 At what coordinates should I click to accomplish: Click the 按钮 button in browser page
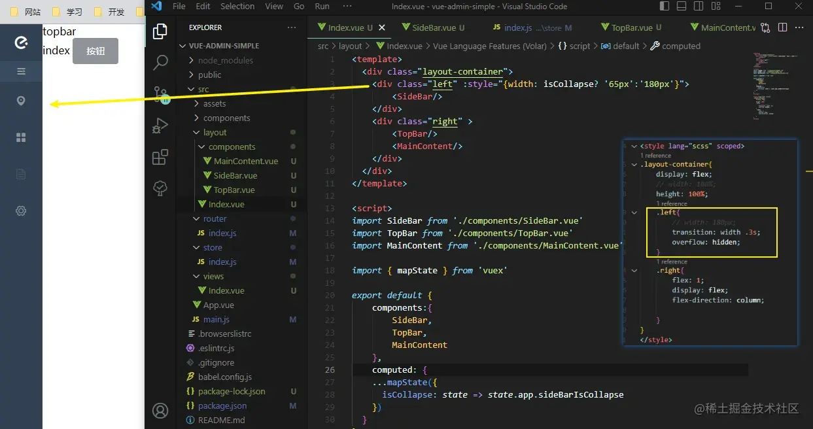pyautogui.click(x=95, y=51)
